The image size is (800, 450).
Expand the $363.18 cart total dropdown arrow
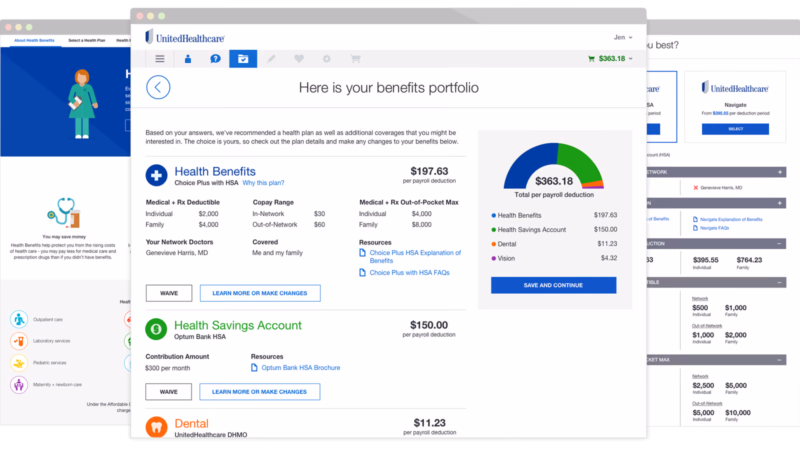pos(630,59)
